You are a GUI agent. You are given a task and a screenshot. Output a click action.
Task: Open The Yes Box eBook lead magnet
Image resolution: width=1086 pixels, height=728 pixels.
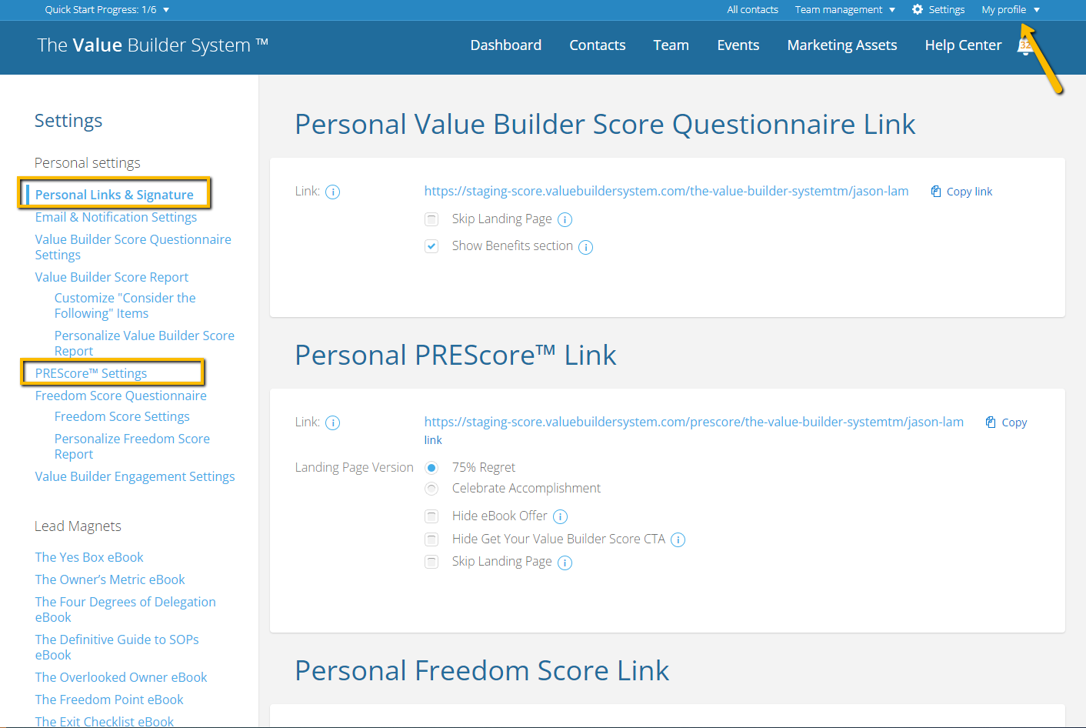tap(89, 557)
